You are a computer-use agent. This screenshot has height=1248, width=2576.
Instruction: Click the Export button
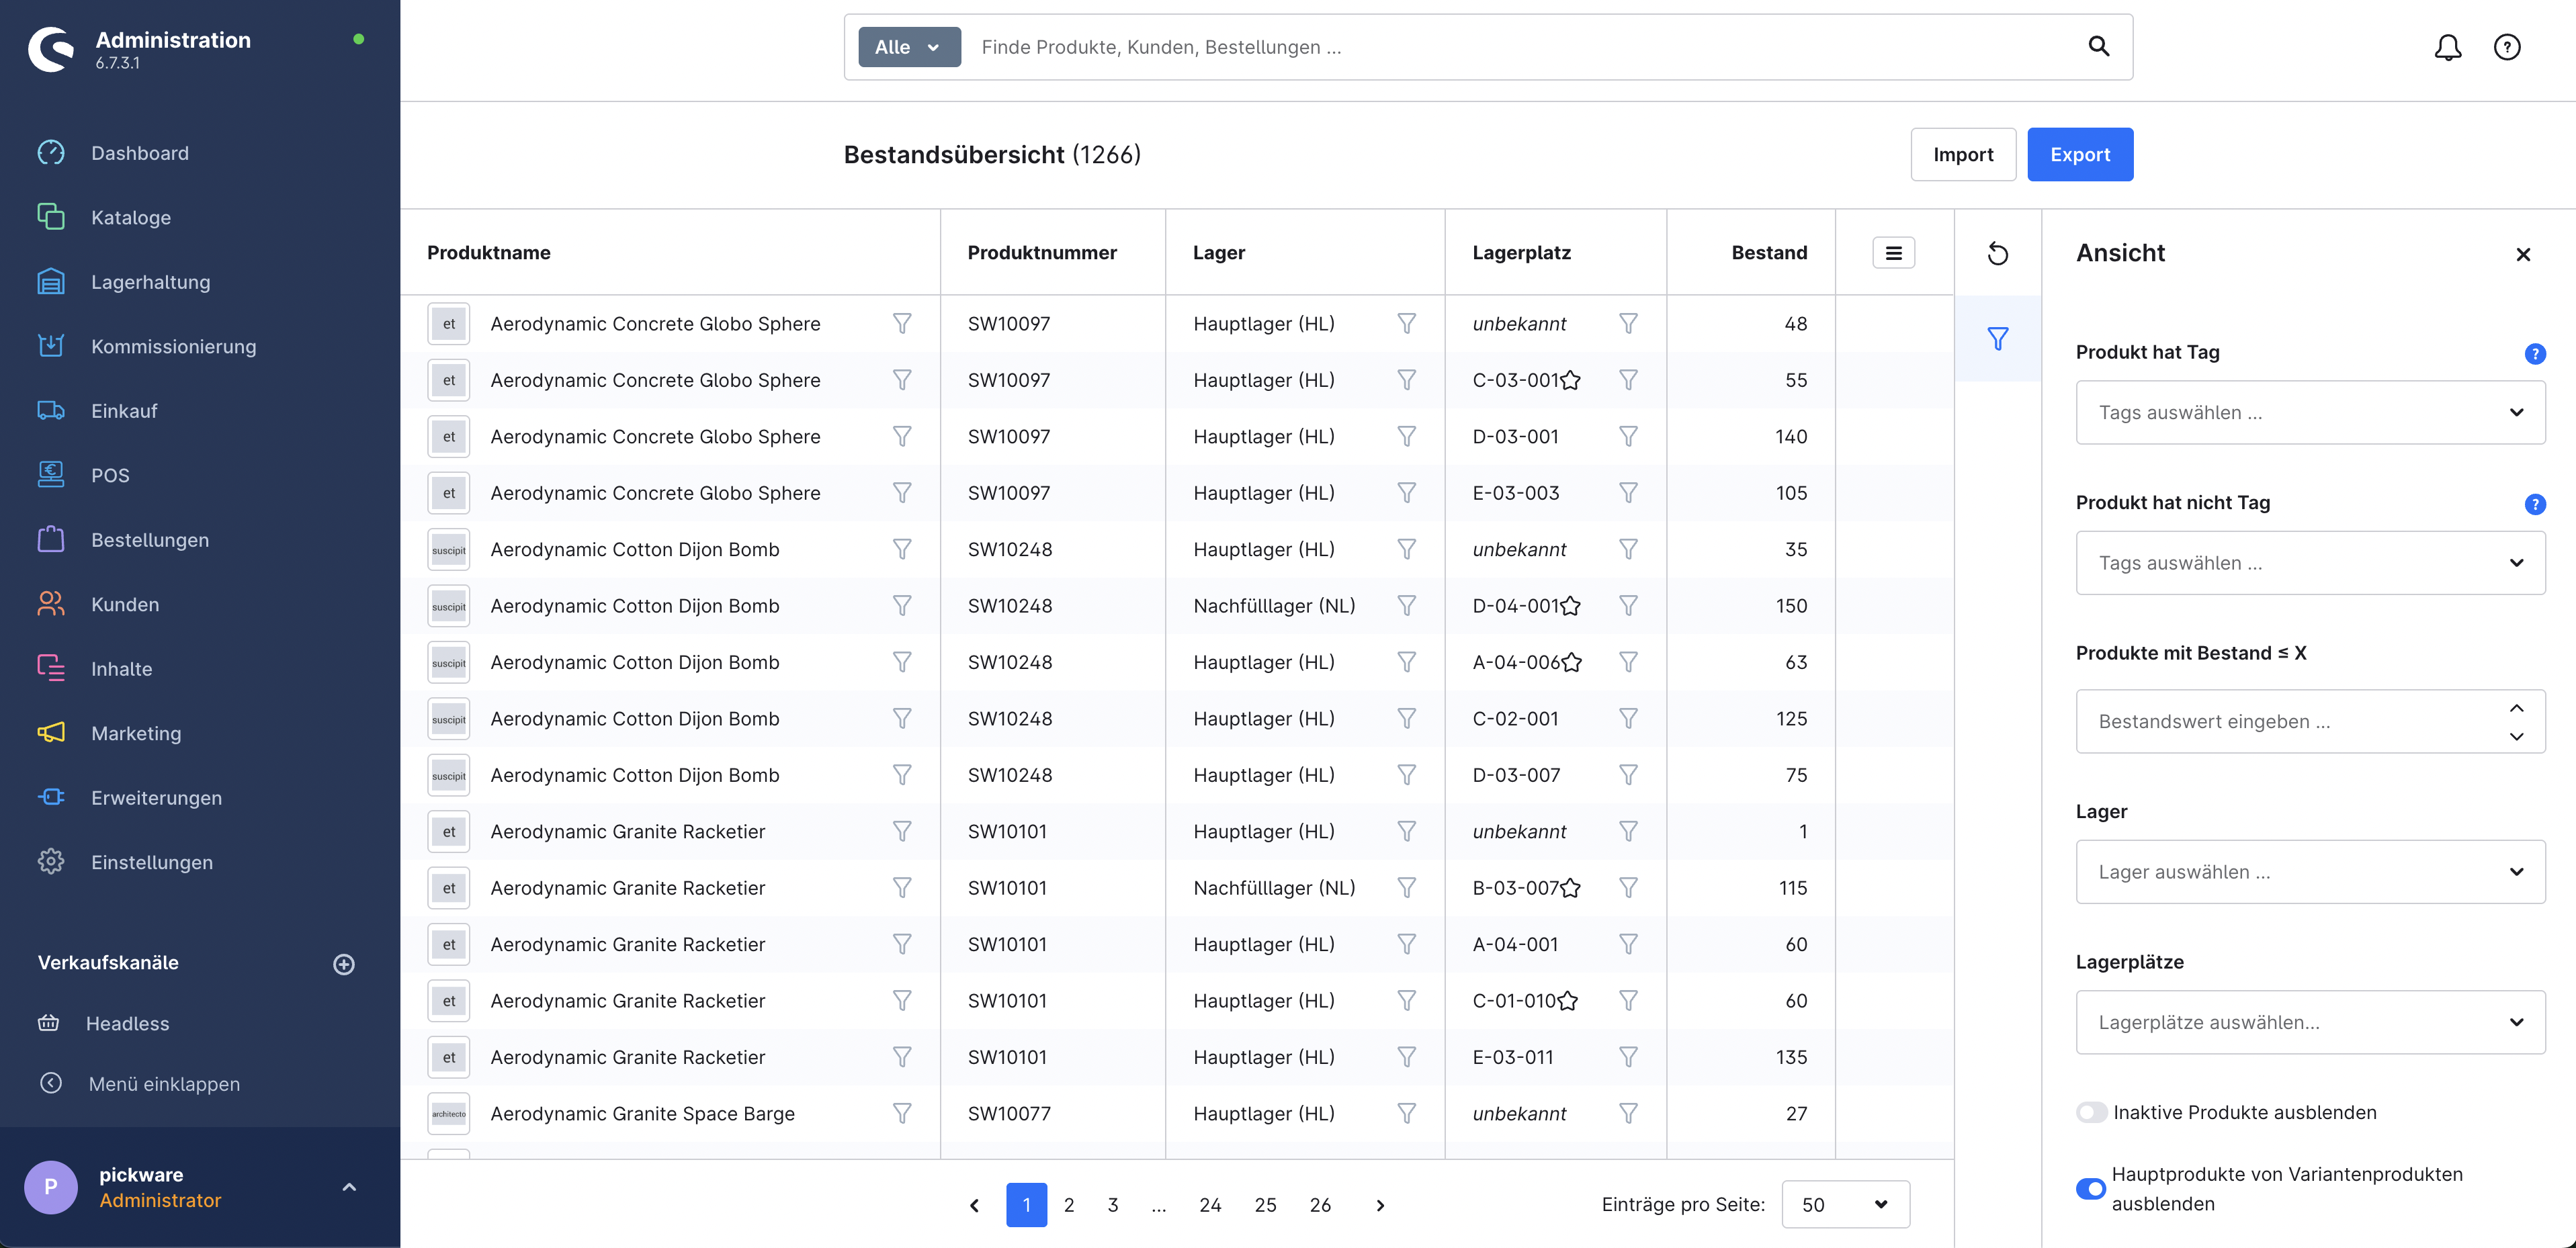[x=2079, y=154]
